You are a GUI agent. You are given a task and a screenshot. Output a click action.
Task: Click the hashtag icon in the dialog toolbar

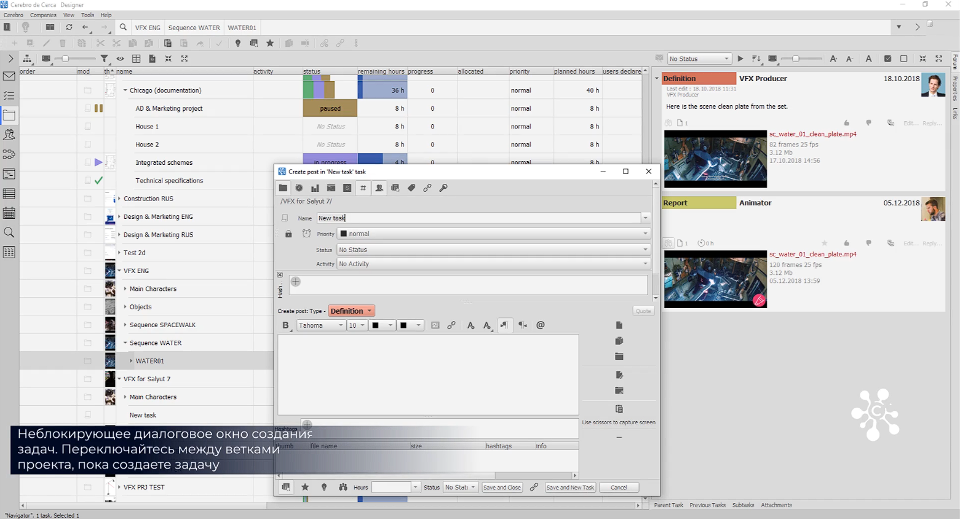coord(363,188)
